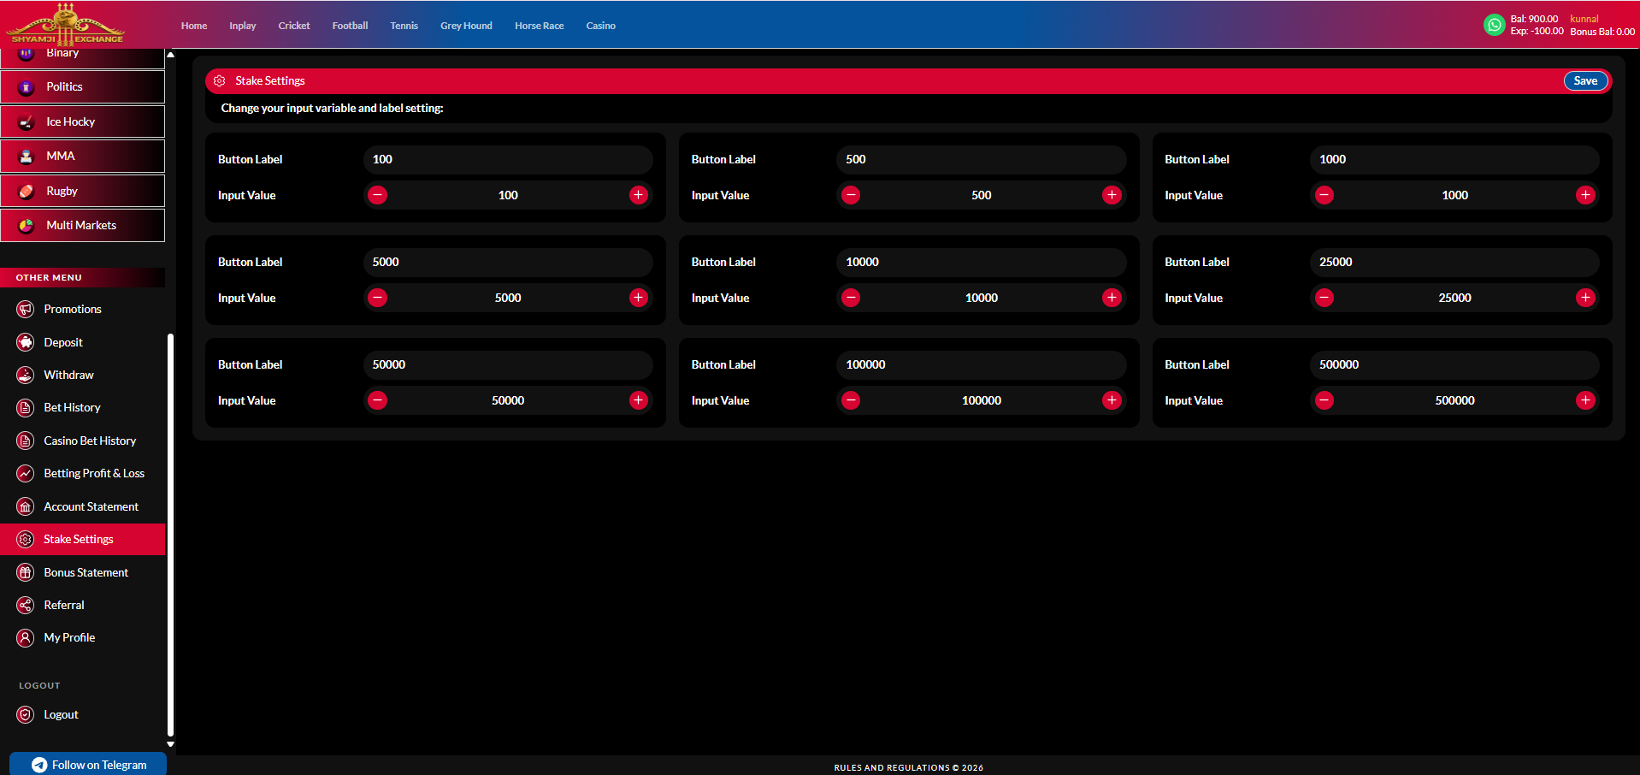Edit the Button Label field showing 25000
The width and height of the screenshot is (1640, 775).
click(x=1454, y=262)
